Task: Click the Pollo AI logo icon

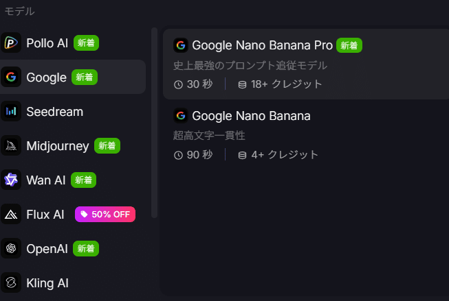Action: (11, 43)
